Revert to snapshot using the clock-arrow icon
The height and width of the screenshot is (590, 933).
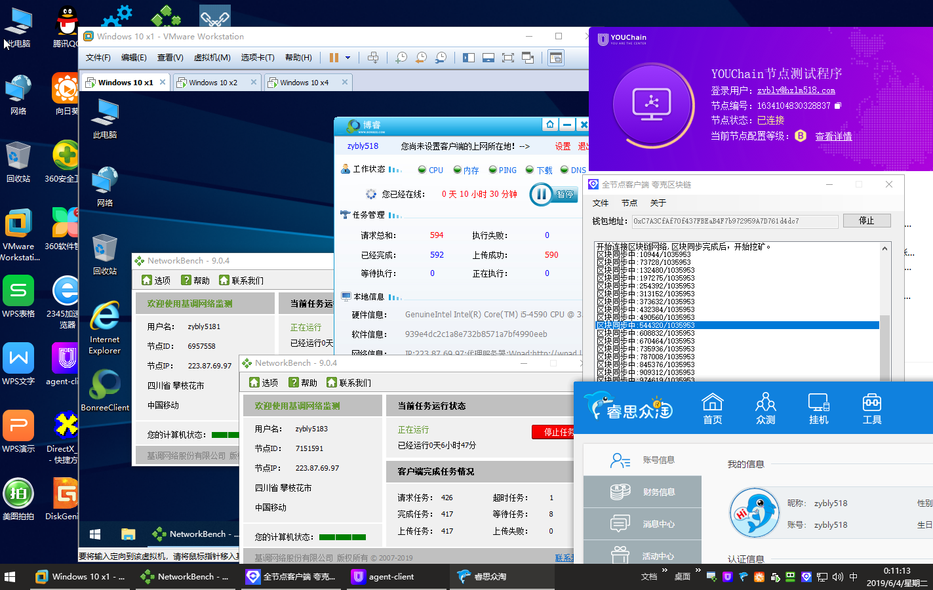click(421, 58)
